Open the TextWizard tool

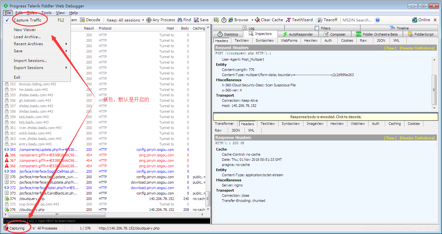click(x=299, y=20)
